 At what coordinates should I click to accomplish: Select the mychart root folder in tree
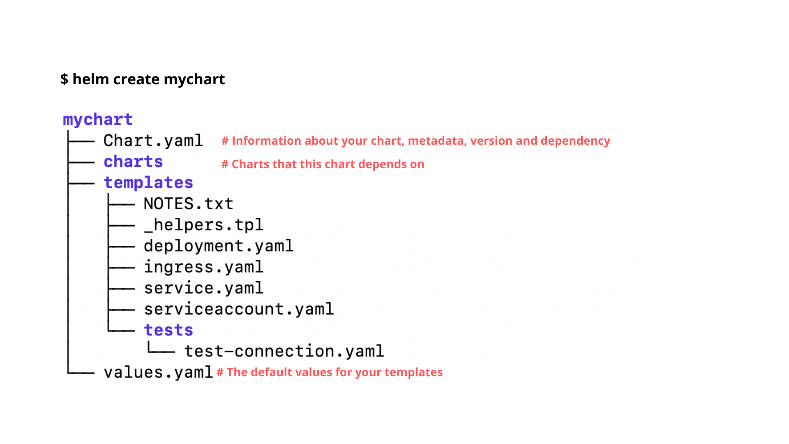98,120
